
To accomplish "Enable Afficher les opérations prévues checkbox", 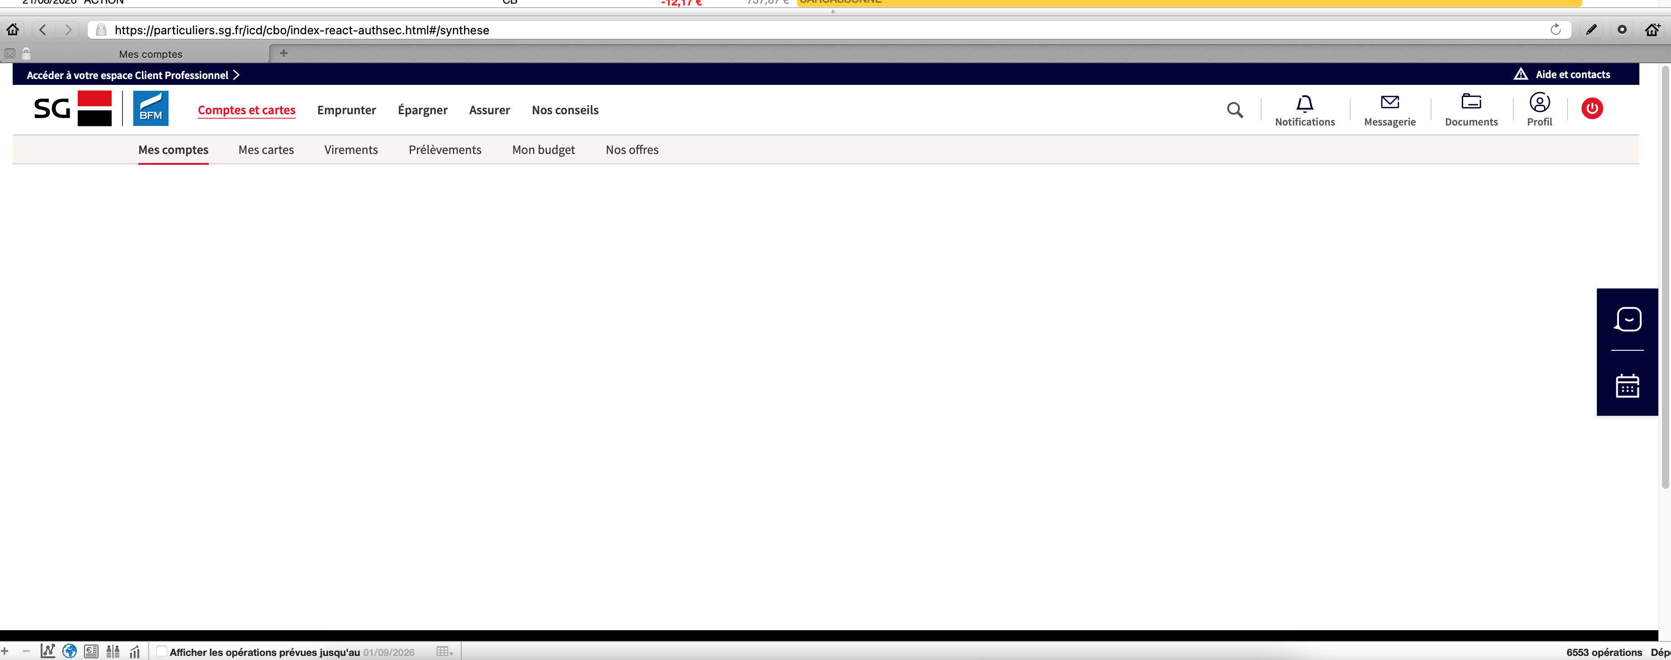I will [161, 651].
